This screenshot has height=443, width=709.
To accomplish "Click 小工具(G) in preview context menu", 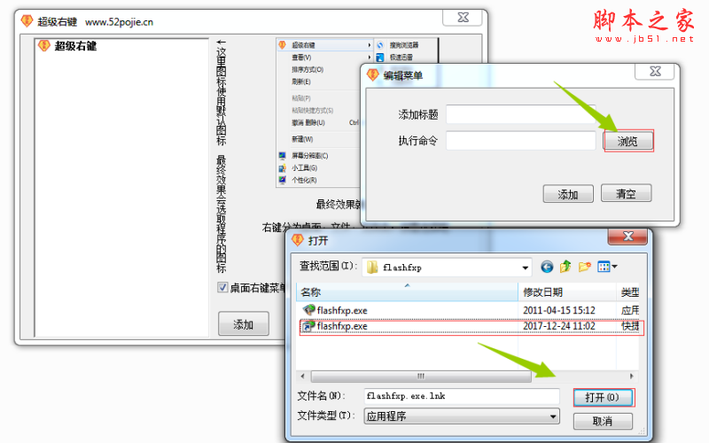I will click(x=304, y=167).
